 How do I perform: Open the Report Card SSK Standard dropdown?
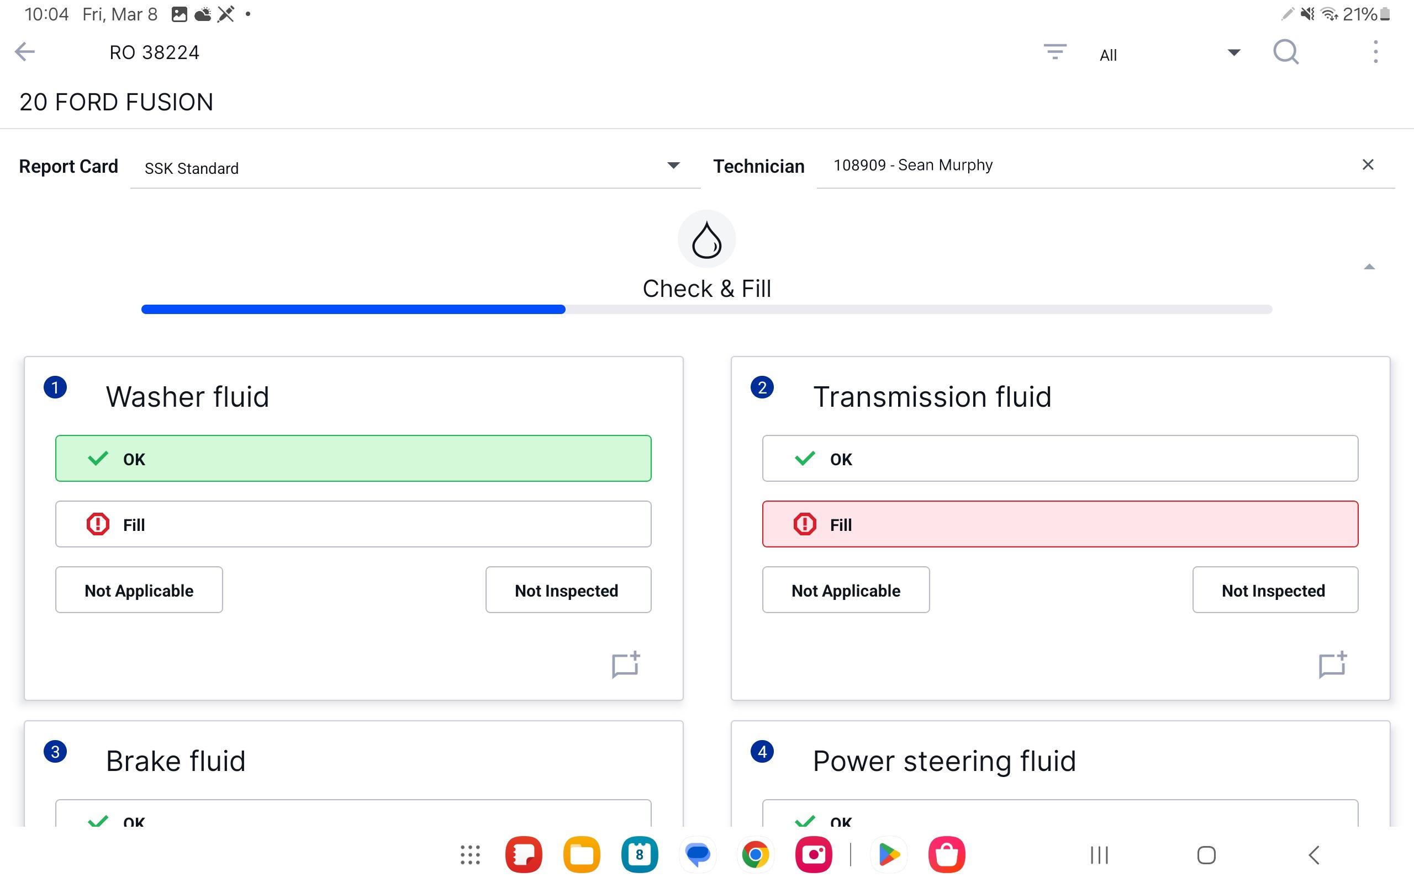(x=415, y=167)
